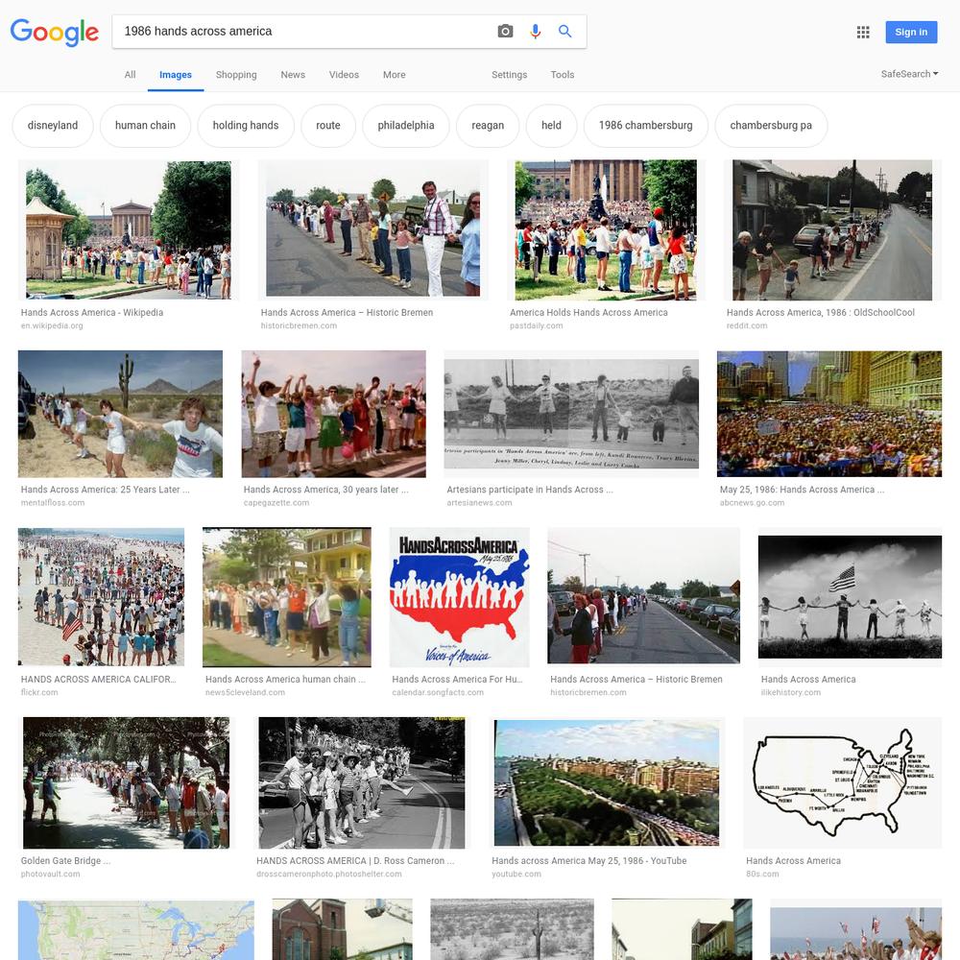Viewport: 960px width, 960px height.
Task: Open the red white blue logo image
Action: (459, 597)
